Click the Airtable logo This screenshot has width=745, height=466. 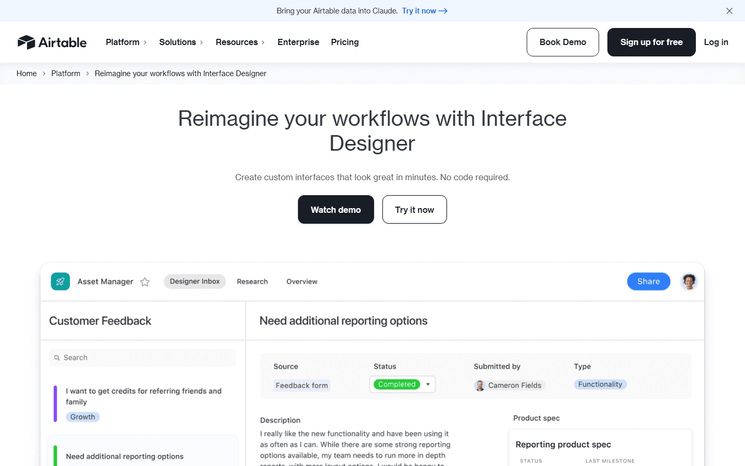click(52, 42)
